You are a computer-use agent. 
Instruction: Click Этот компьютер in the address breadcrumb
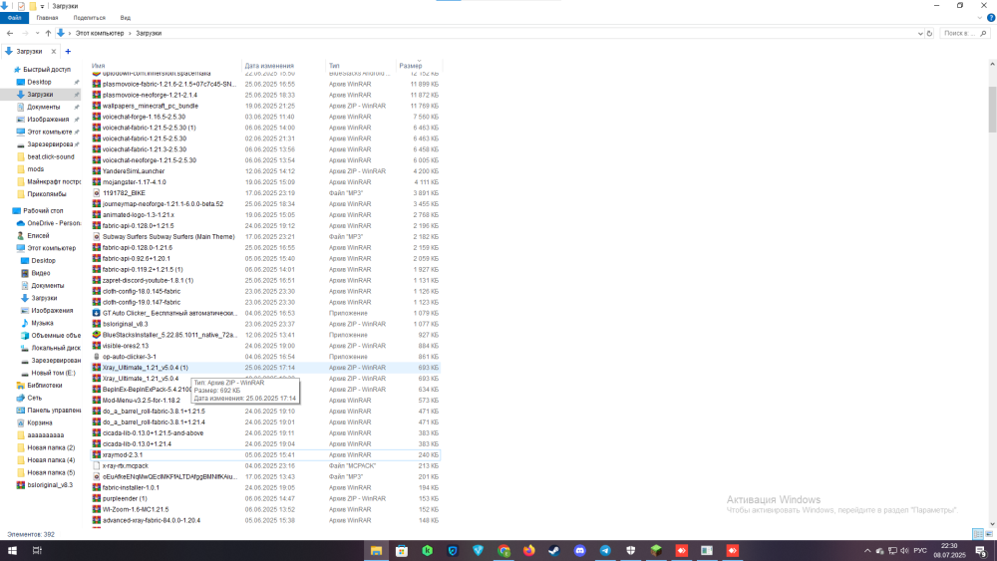coord(100,33)
